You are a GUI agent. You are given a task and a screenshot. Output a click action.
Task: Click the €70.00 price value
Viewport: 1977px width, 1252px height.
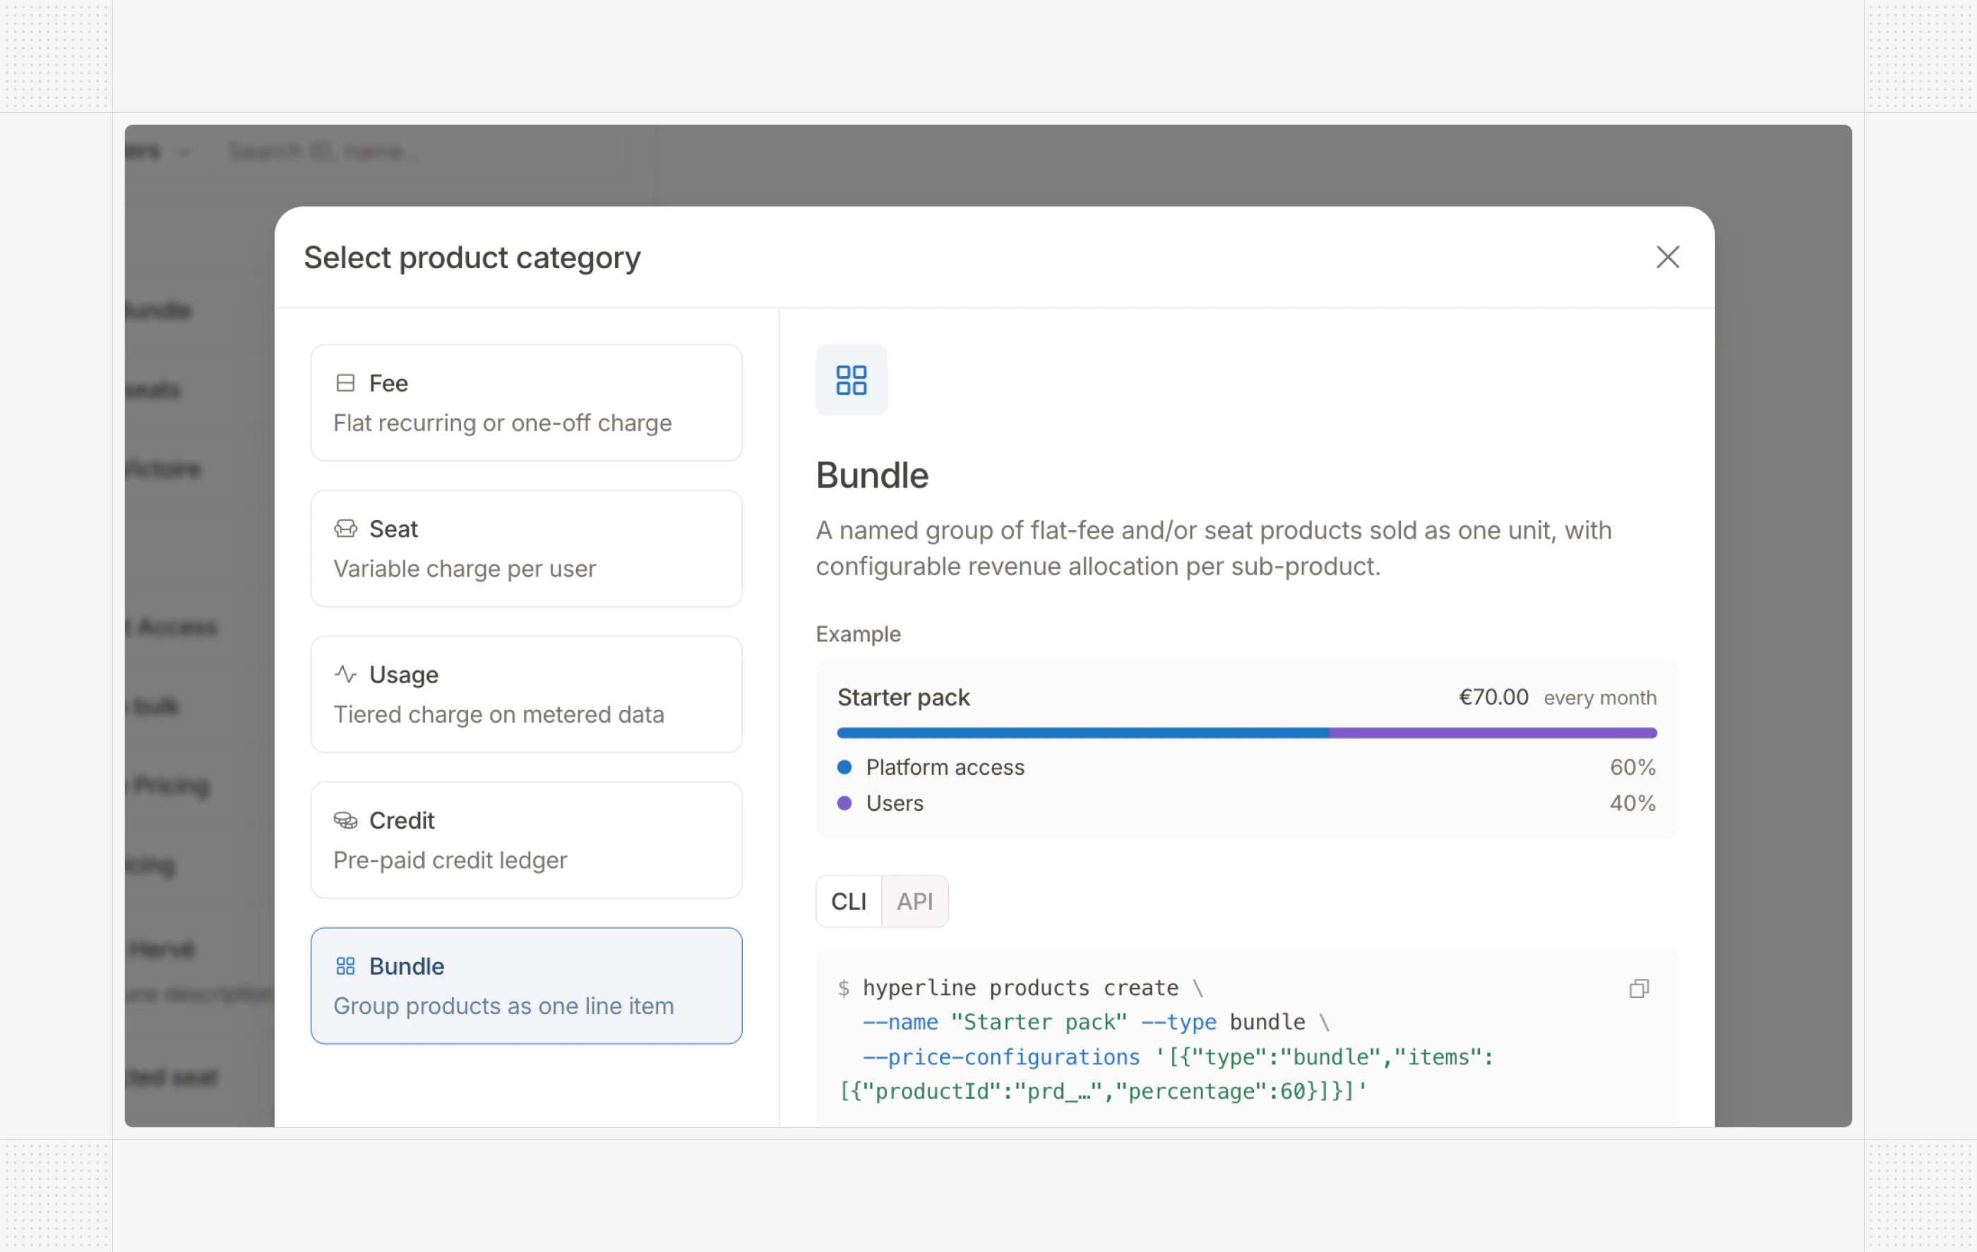click(x=1493, y=697)
